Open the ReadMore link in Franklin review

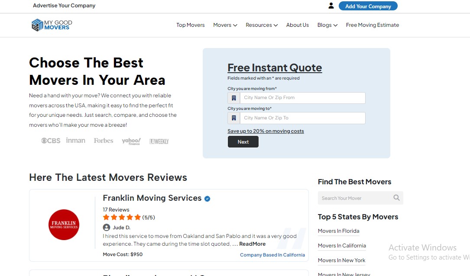(252, 244)
